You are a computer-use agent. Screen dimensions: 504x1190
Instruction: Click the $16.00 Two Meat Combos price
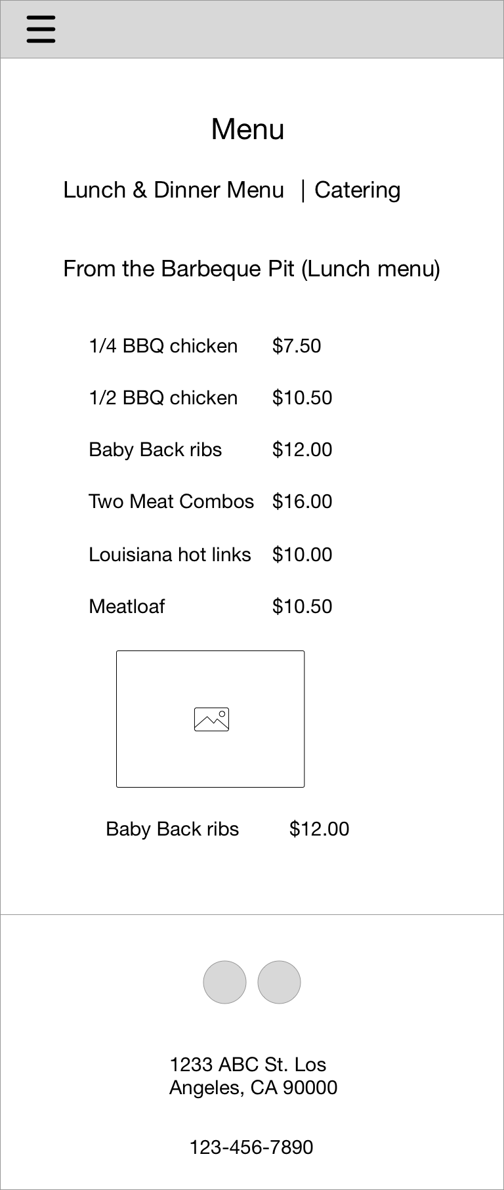tap(303, 501)
